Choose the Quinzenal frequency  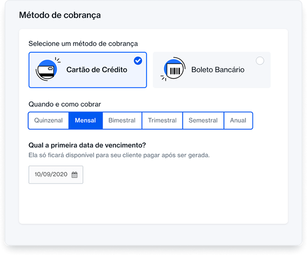[48, 120]
